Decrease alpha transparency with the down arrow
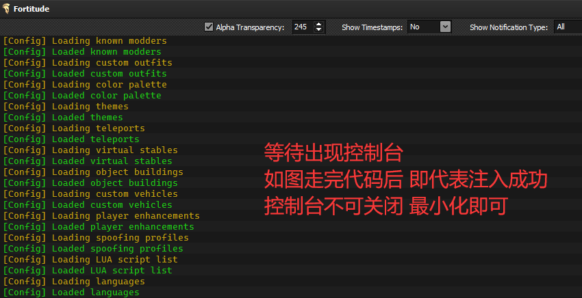582x298 pixels. [319, 30]
